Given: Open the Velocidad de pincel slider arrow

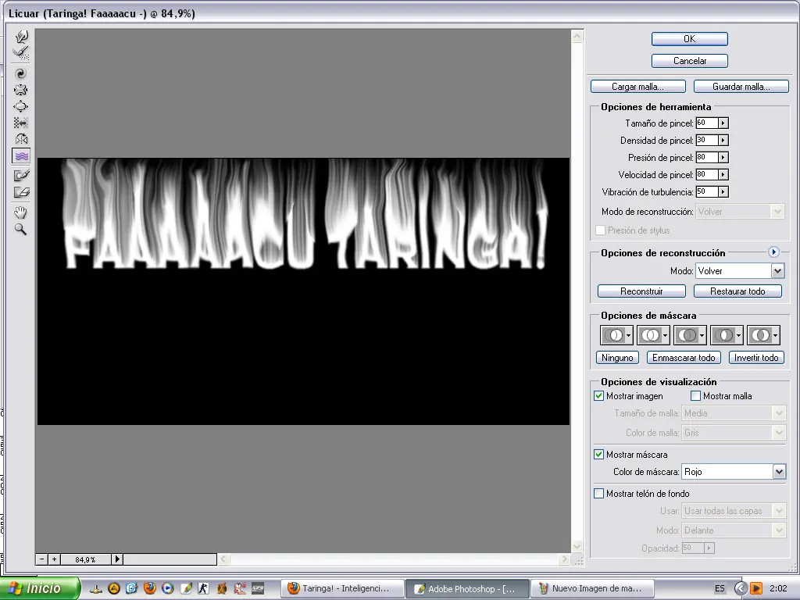Looking at the screenshot, I should pos(723,174).
